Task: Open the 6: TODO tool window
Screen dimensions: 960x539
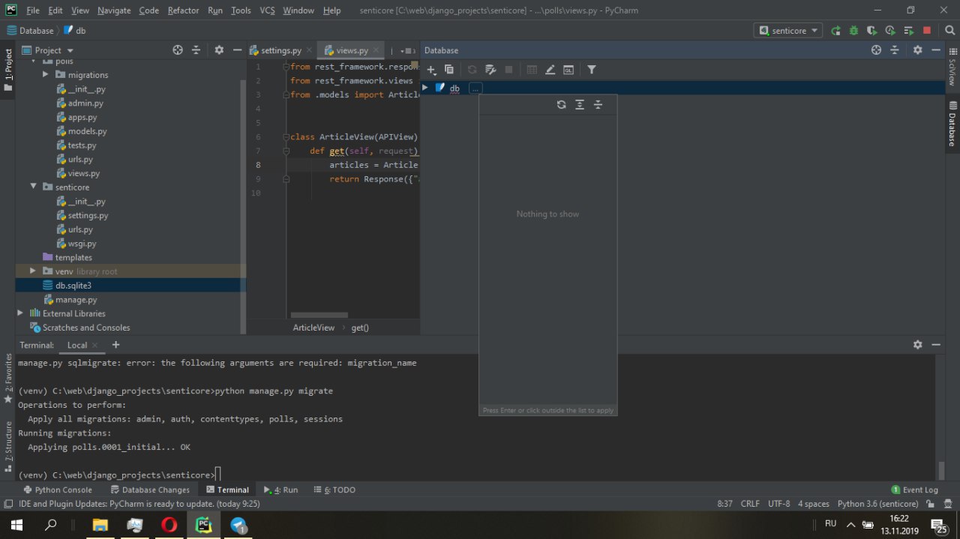Action: pos(334,490)
